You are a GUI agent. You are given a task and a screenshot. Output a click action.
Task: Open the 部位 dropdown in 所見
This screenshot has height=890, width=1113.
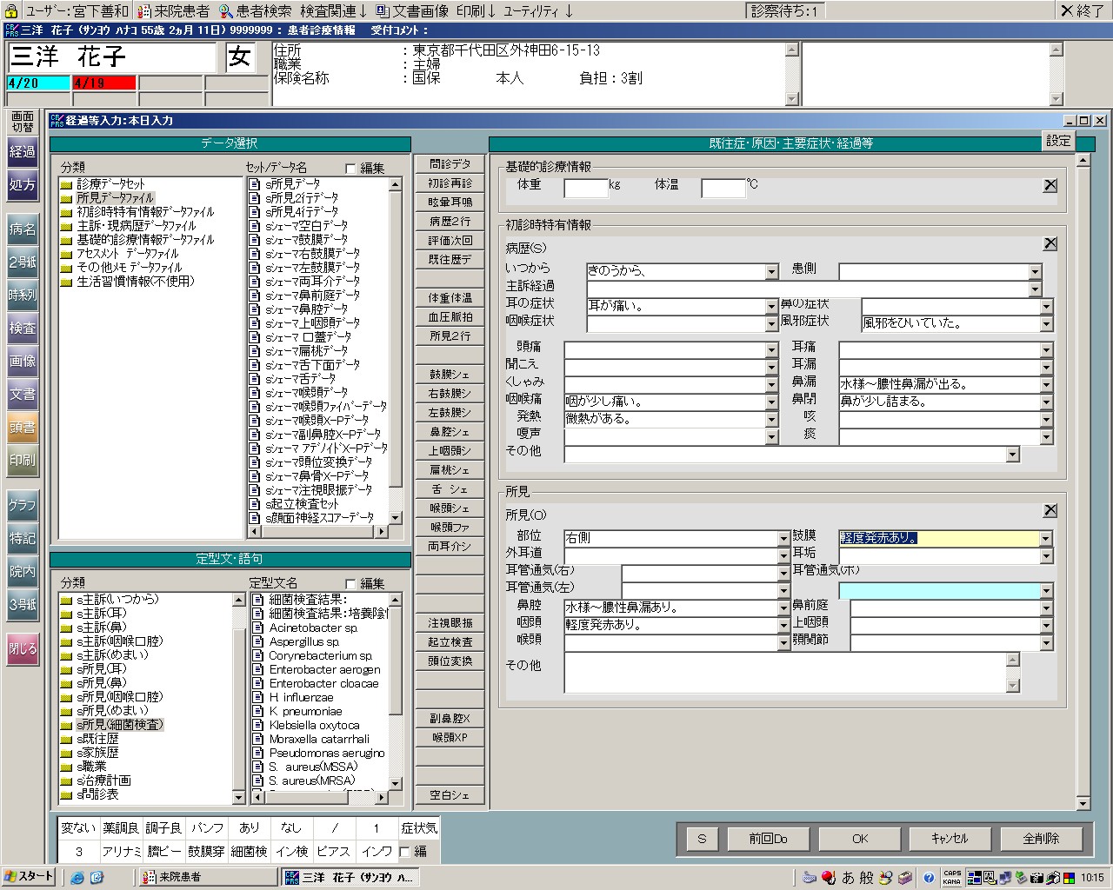783,539
